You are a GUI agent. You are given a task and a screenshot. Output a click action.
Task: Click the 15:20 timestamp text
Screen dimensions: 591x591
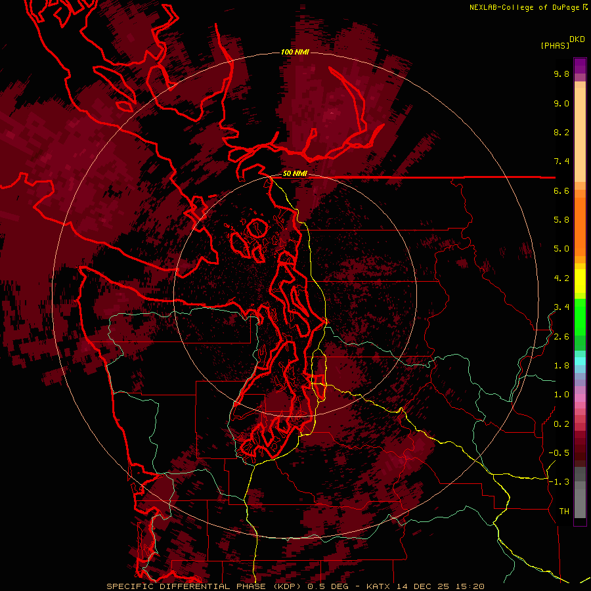[470, 586]
